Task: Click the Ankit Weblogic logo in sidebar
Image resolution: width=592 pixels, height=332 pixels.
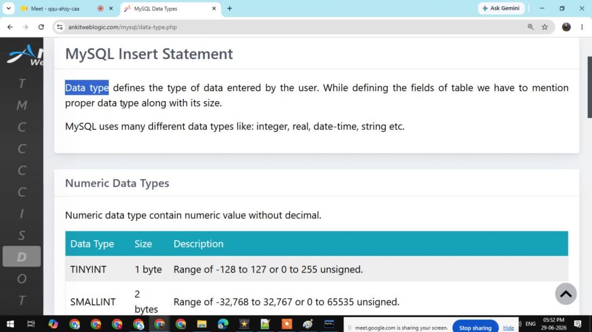Action: [x=25, y=55]
